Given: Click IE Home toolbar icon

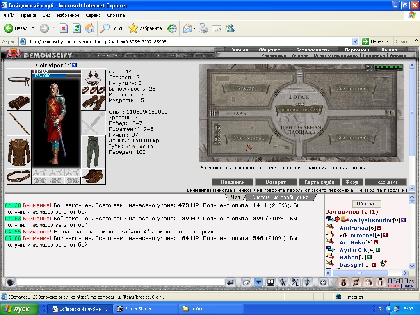Looking at the screenshot, I should click(x=90, y=28).
